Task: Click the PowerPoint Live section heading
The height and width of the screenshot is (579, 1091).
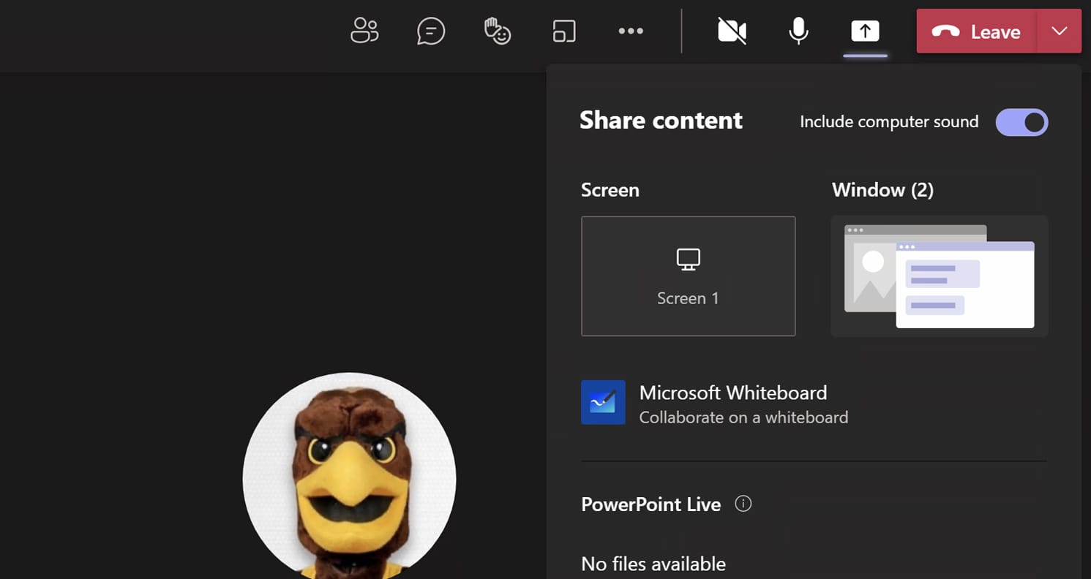Action: click(651, 504)
